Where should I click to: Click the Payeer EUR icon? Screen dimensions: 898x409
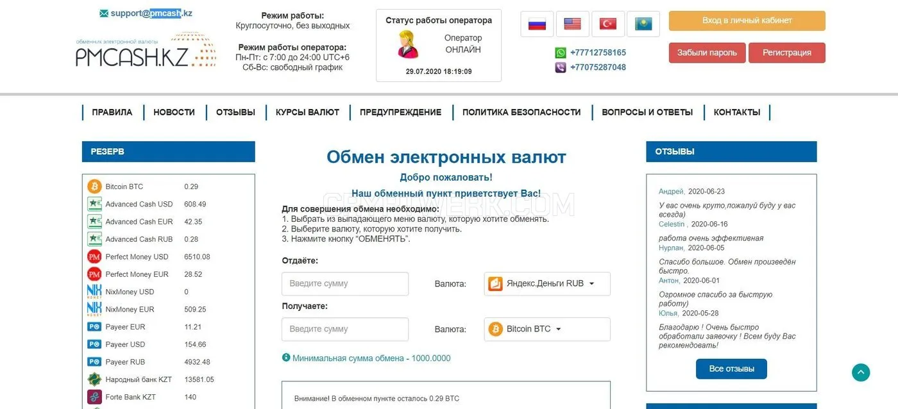coord(94,327)
